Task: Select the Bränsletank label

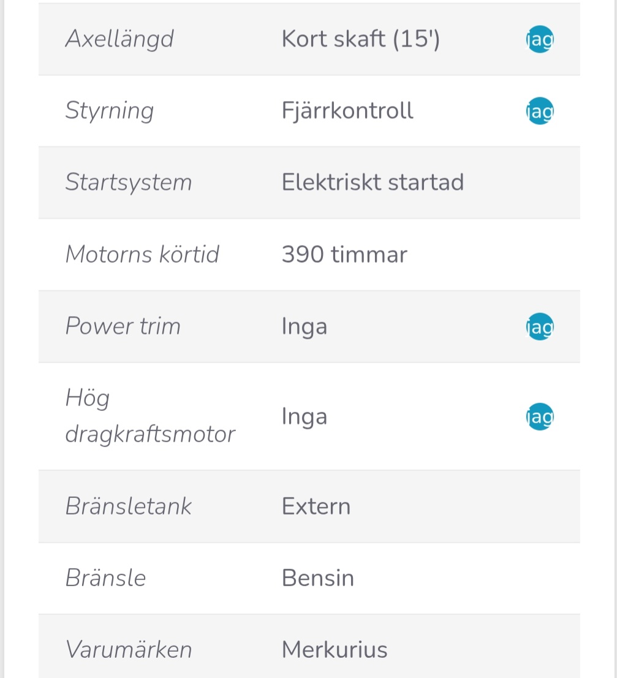Action: pyautogui.click(x=129, y=507)
